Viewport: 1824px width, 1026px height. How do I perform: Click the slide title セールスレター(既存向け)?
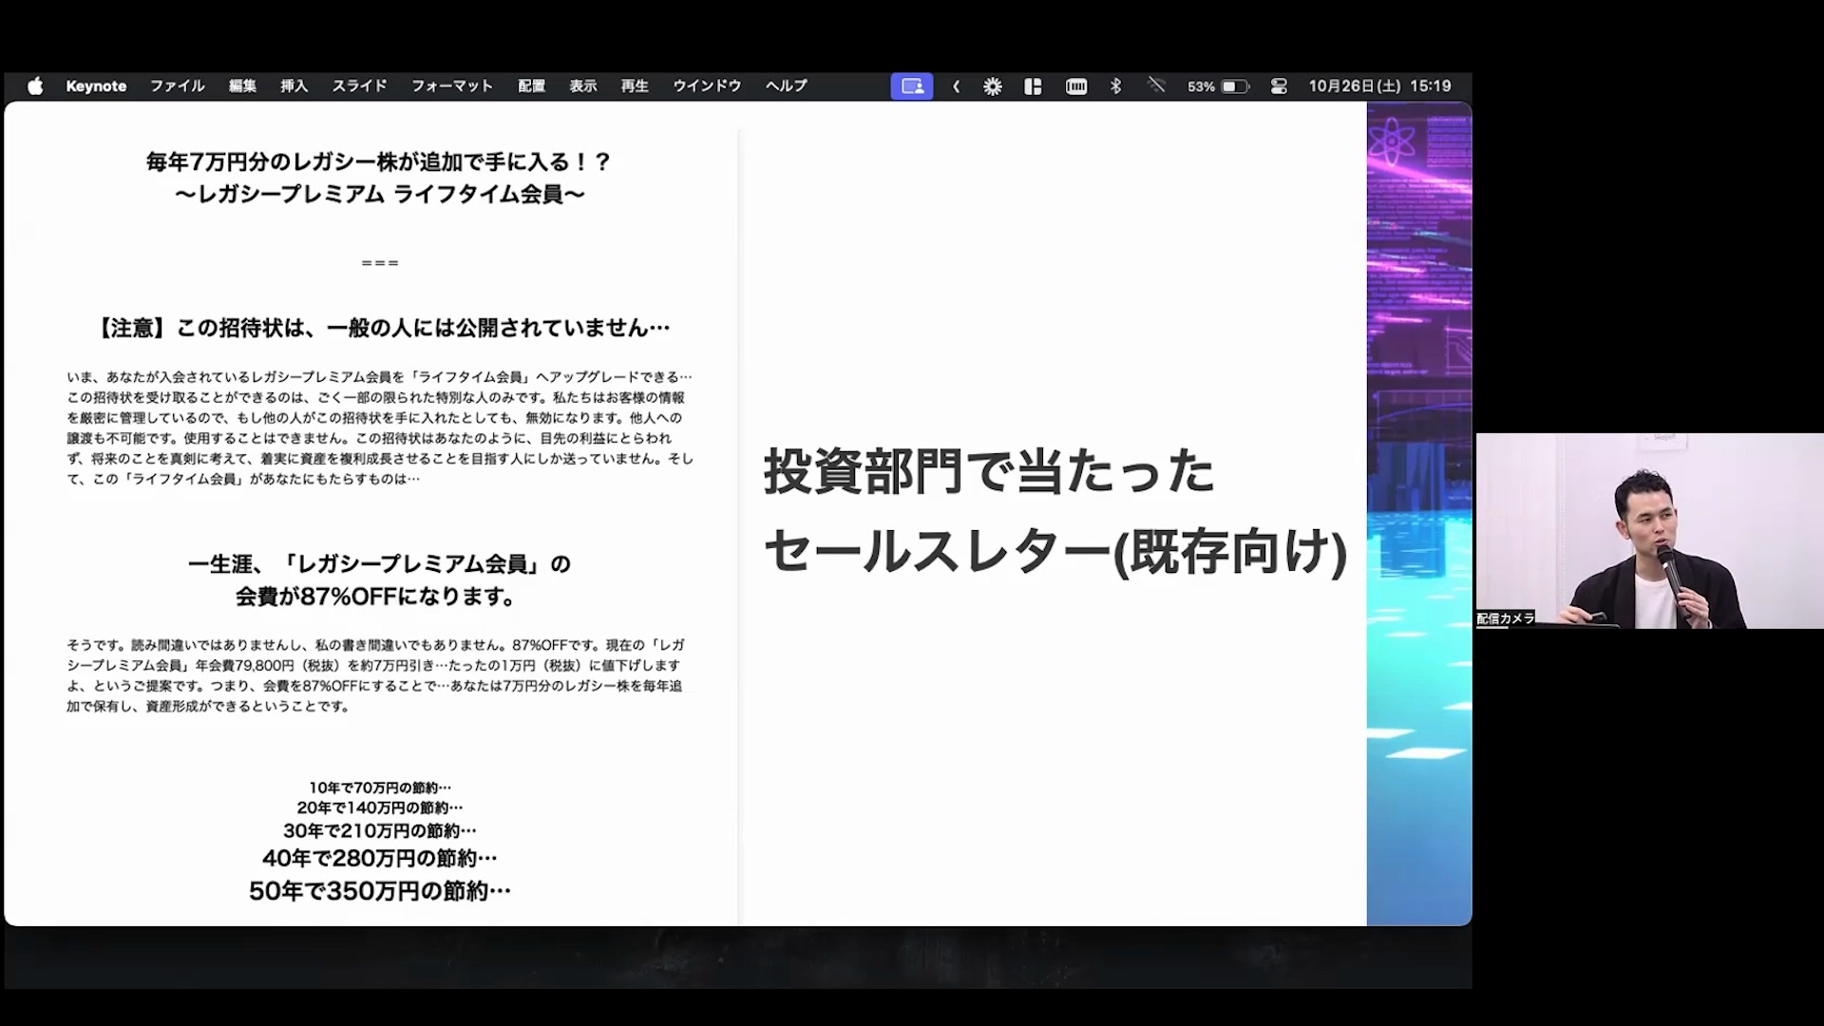[x=1055, y=552]
